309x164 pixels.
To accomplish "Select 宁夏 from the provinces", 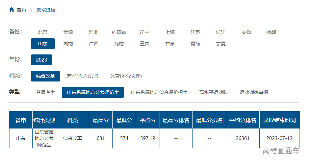I will (221, 44).
